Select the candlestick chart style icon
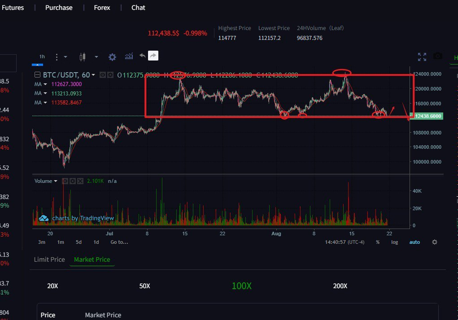Screen dimensions: 458x320 [x=82, y=57]
